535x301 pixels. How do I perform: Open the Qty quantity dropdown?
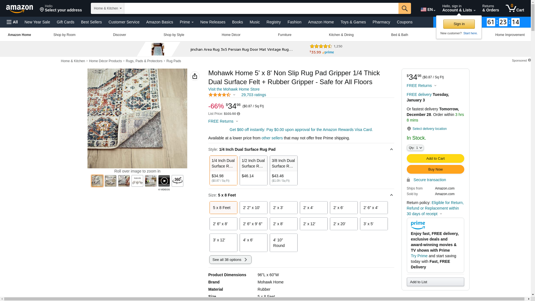coord(415,148)
